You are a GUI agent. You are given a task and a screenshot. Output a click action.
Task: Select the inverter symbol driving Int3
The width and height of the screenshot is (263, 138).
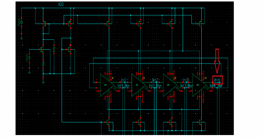pyautogui.click(x=170, y=85)
